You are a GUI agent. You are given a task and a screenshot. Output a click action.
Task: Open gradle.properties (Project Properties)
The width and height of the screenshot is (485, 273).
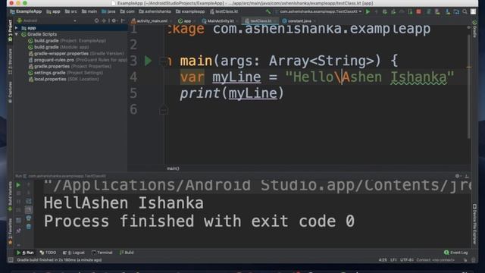tap(70, 66)
